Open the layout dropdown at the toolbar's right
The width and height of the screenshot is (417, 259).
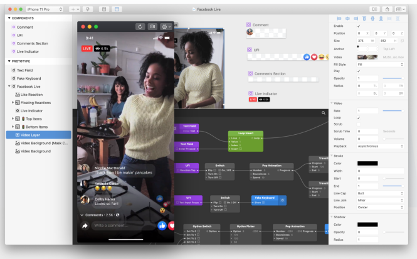tap(400, 9)
